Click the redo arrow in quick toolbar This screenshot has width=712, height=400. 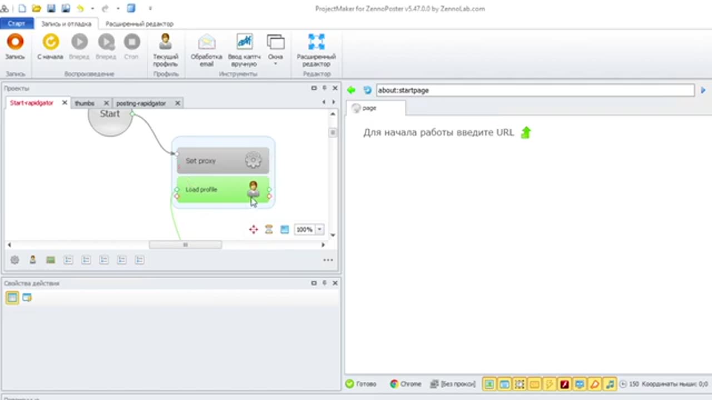(x=105, y=8)
